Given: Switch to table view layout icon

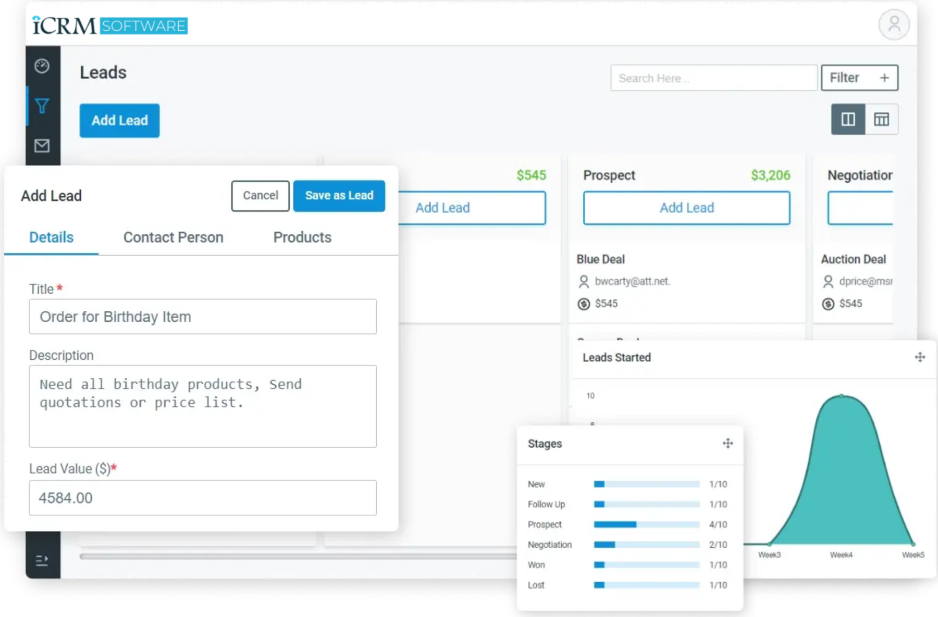Looking at the screenshot, I should (882, 119).
